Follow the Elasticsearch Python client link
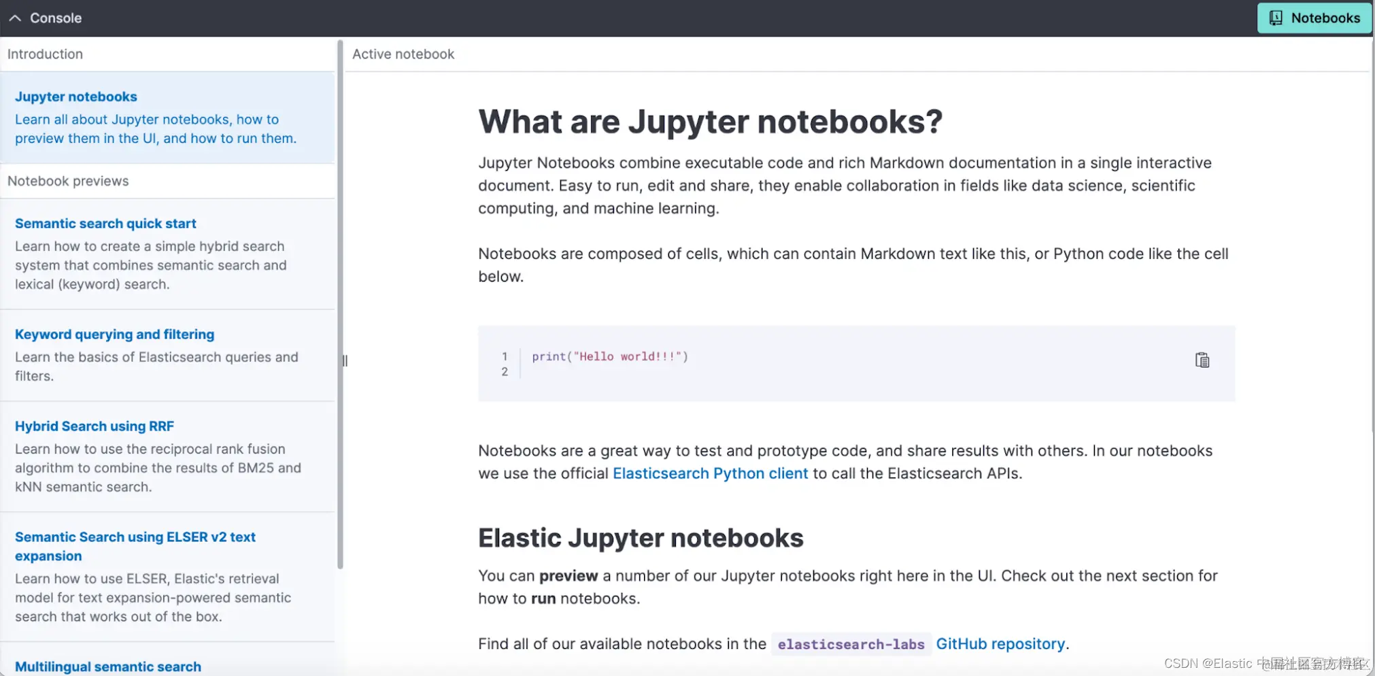Viewport: 1375px width, 676px height. [710, 473]
